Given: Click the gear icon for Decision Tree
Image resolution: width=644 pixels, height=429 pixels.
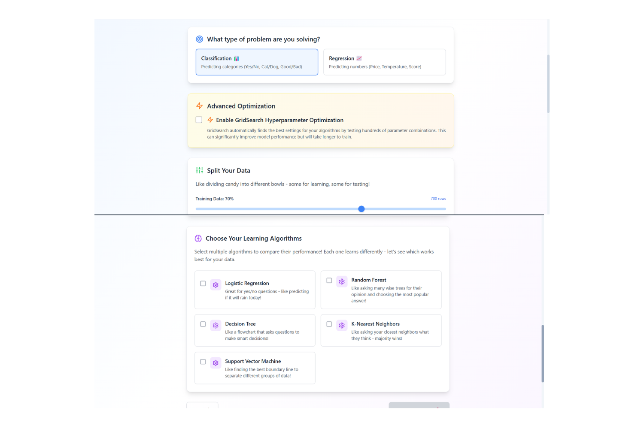Looking at the screenshot, I should click(x=216, y=326).
